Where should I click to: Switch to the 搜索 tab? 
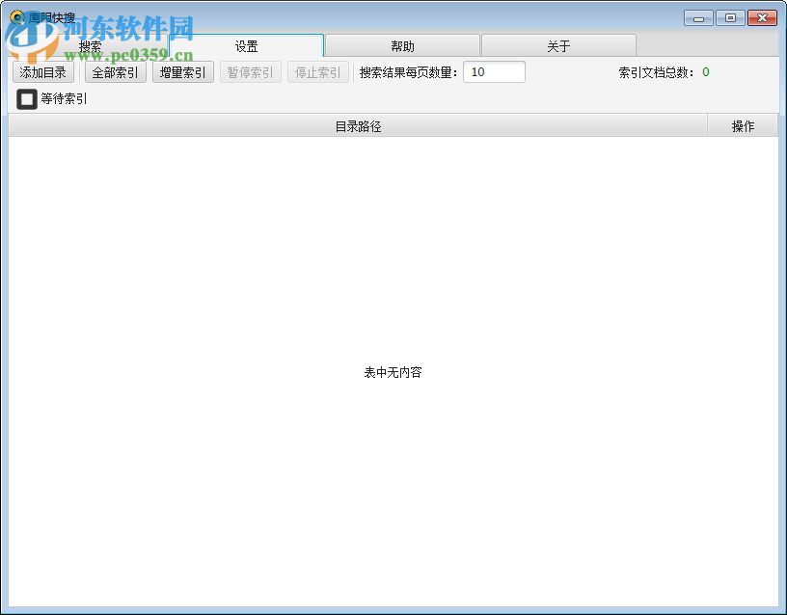tap(91, 44)
